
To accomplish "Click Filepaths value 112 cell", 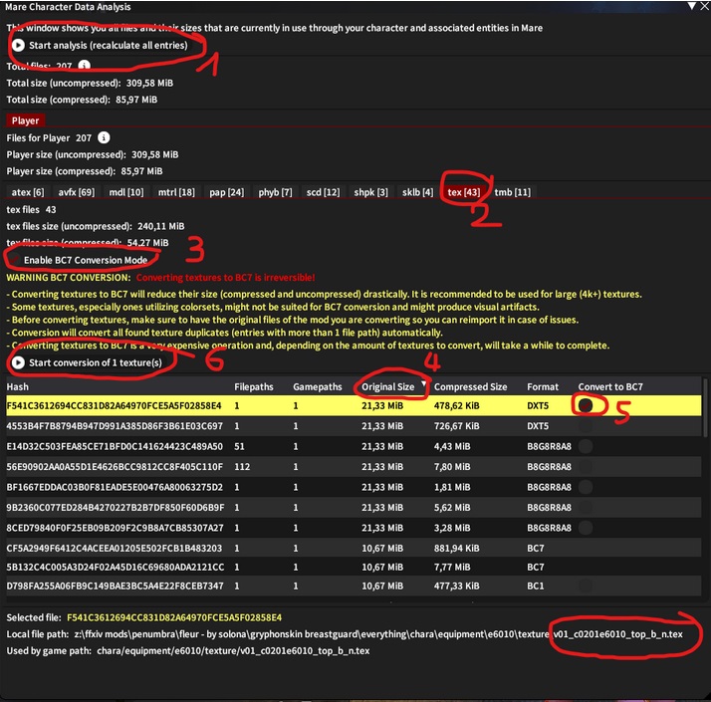I will [x=242, y=466].
